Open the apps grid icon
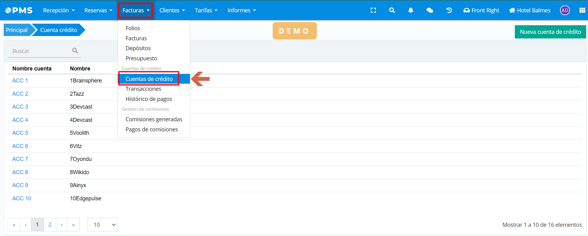 pyautogui.click(x=582, y=10)
